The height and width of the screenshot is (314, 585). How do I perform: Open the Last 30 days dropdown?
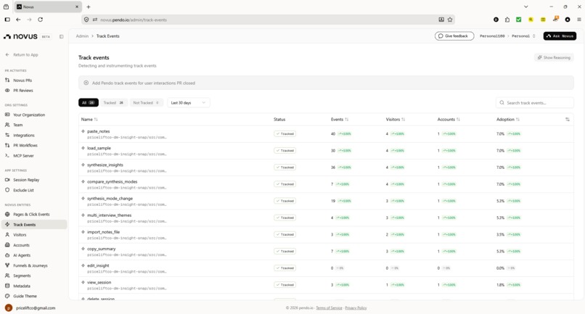pyautogui.click(x=188, y=102)
